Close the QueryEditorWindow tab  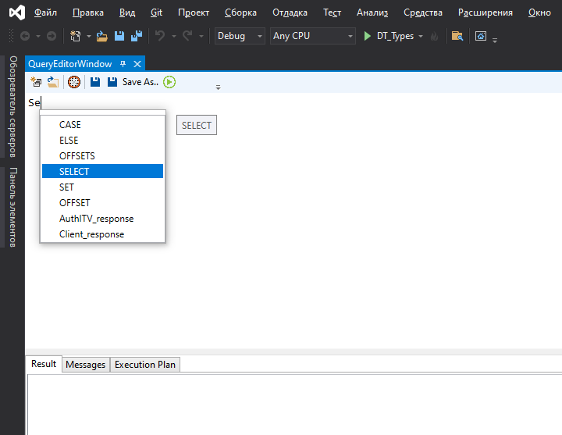click(x=137, y=64)
